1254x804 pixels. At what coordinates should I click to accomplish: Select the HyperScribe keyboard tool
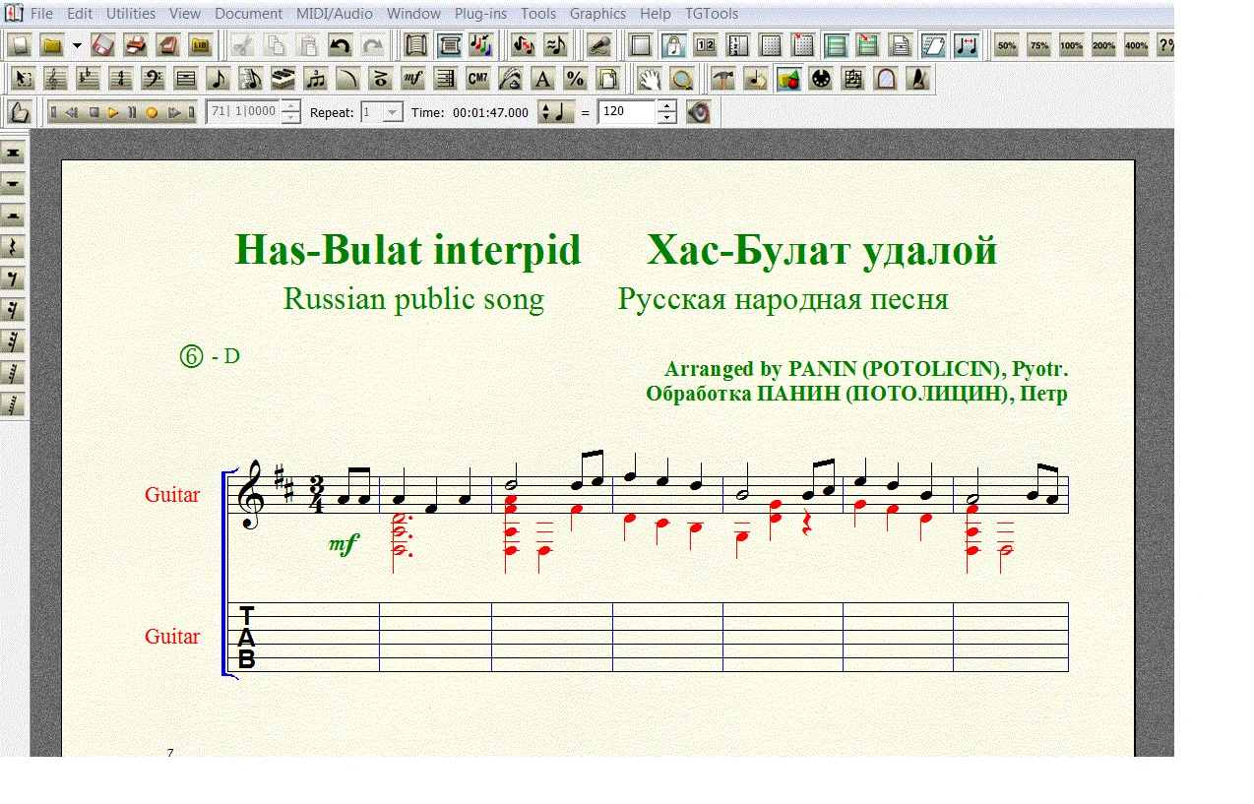coord(282,79)
